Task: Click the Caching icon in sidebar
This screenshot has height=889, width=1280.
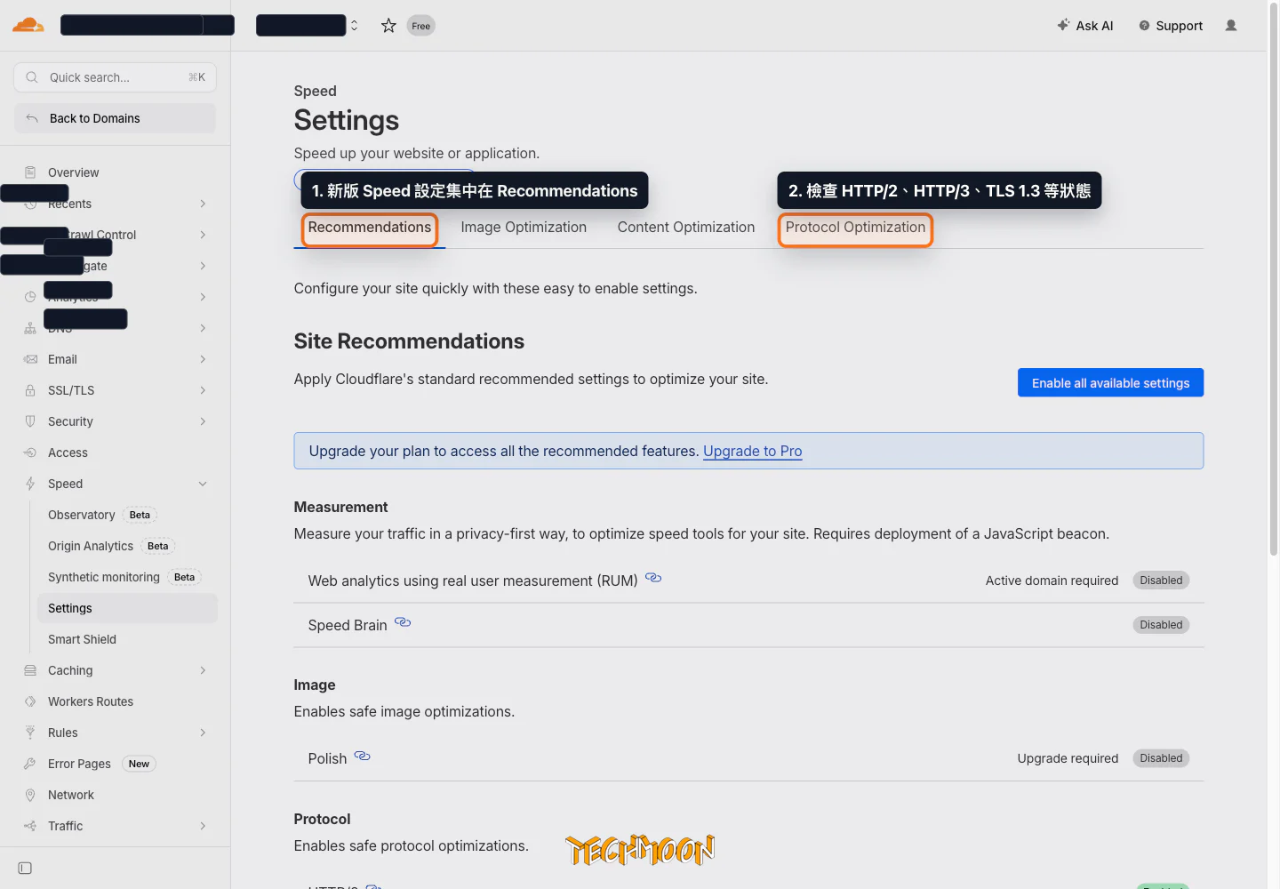Action: (30, 670)
